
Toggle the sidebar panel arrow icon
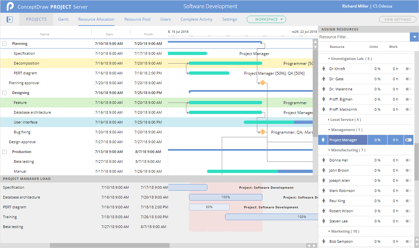[10, 19]
